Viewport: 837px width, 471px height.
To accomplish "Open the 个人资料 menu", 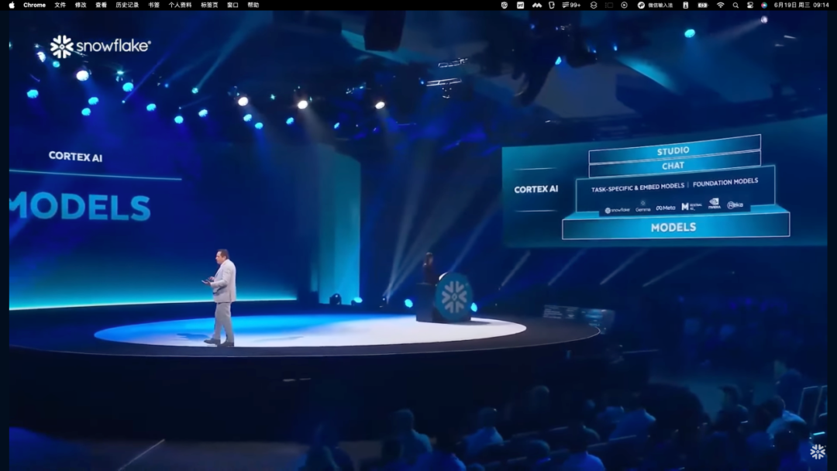I will pyautogui.click(x=180, y=5).
